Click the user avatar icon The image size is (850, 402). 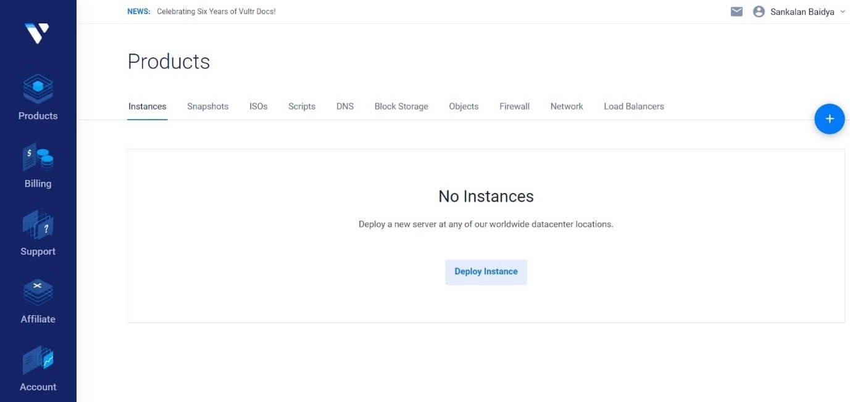(x=759, y=12)
